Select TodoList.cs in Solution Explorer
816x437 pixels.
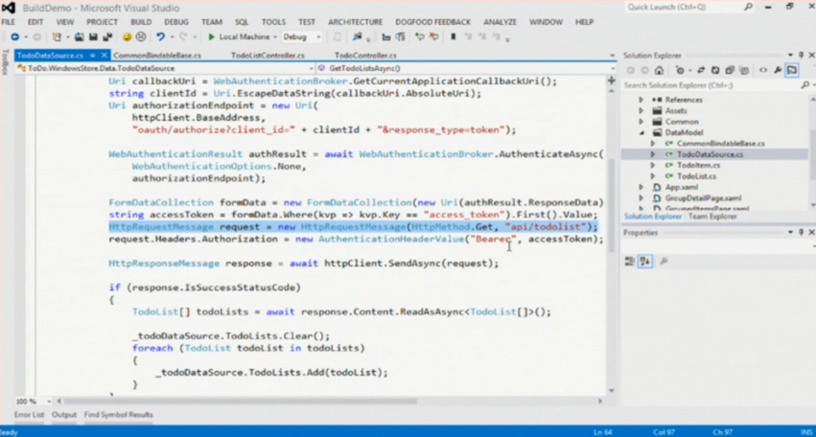tap(696, 175)
